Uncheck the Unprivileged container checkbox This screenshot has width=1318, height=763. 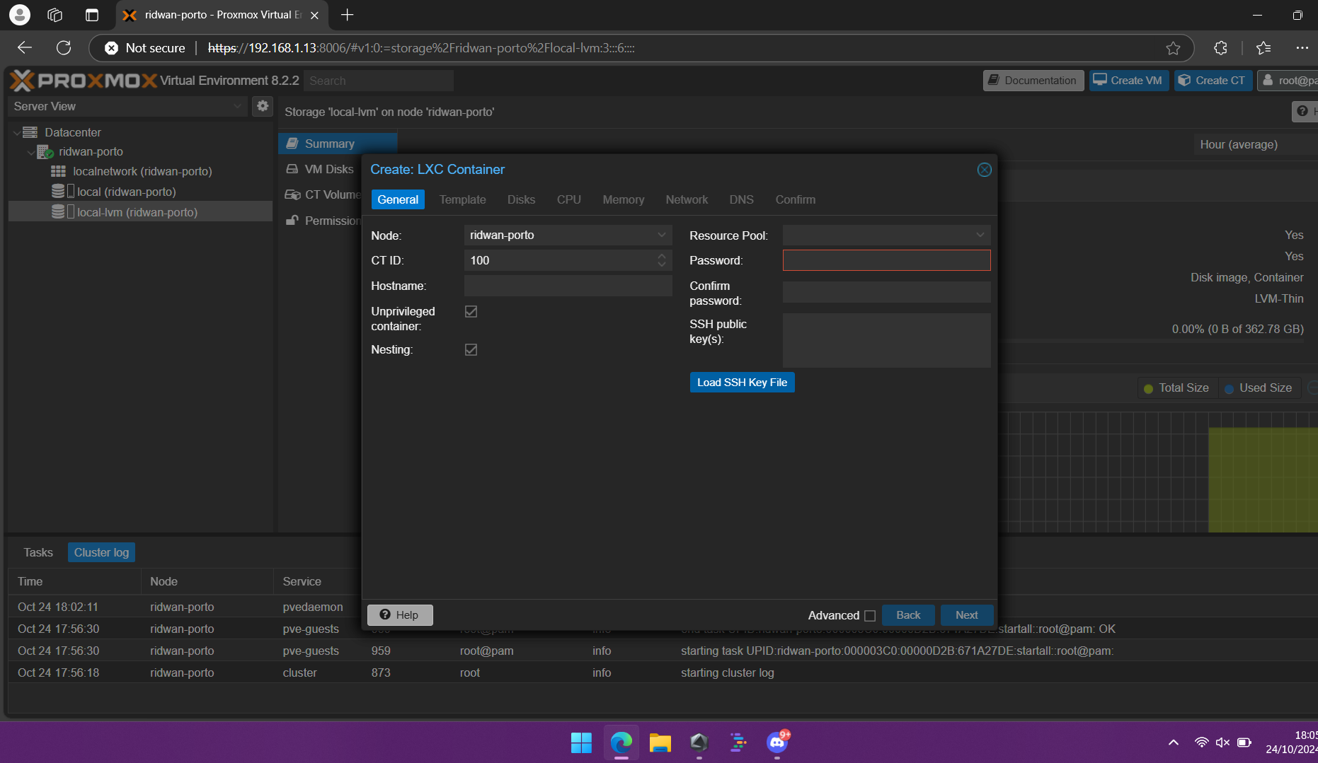470,311
